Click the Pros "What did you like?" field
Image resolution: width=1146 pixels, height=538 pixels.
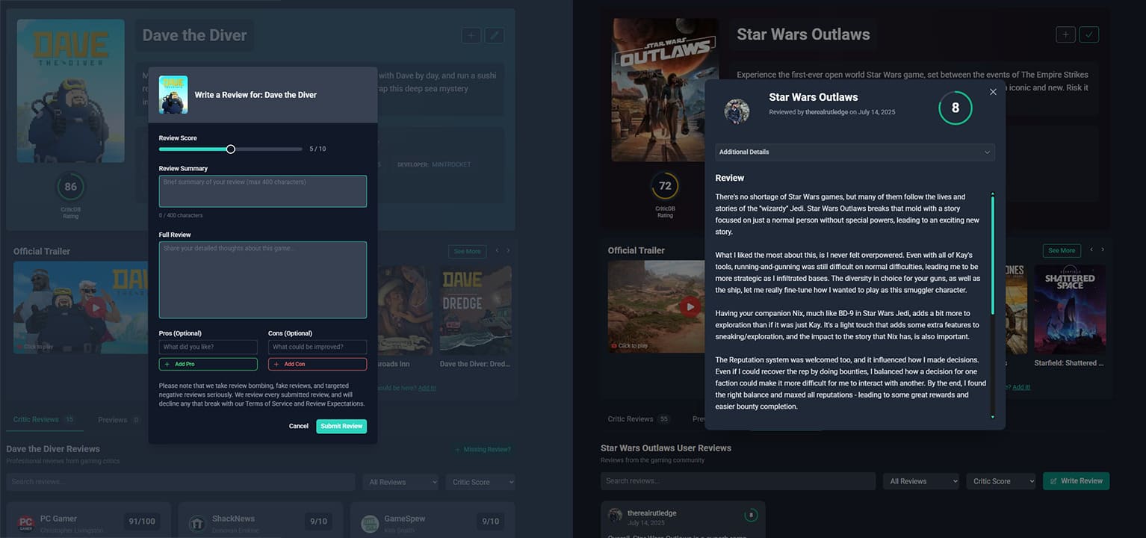[208, 347]
